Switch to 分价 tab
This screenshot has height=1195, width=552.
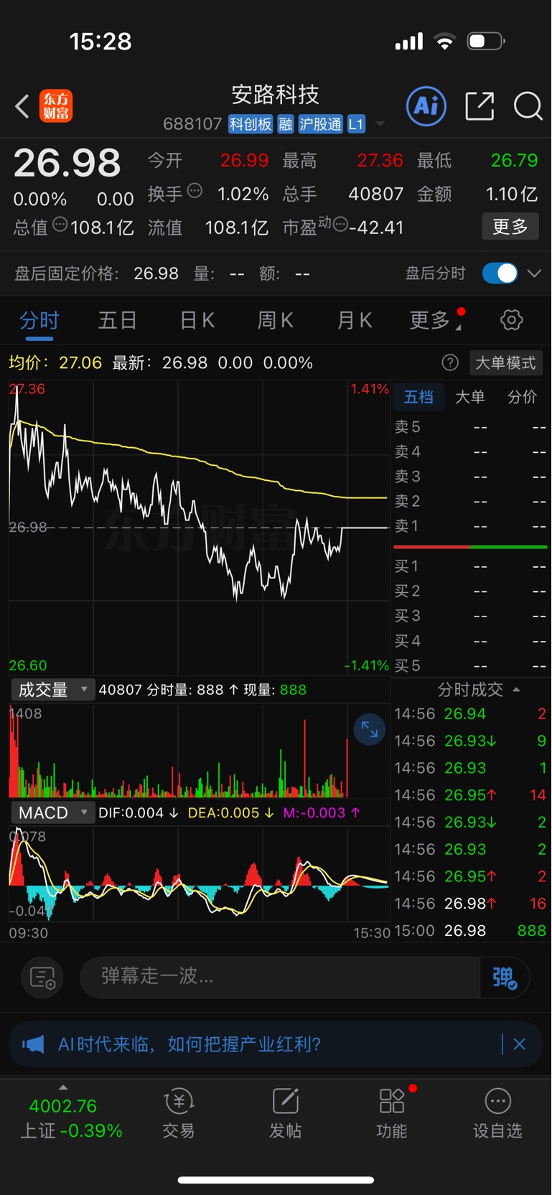[x=522, y=397]
